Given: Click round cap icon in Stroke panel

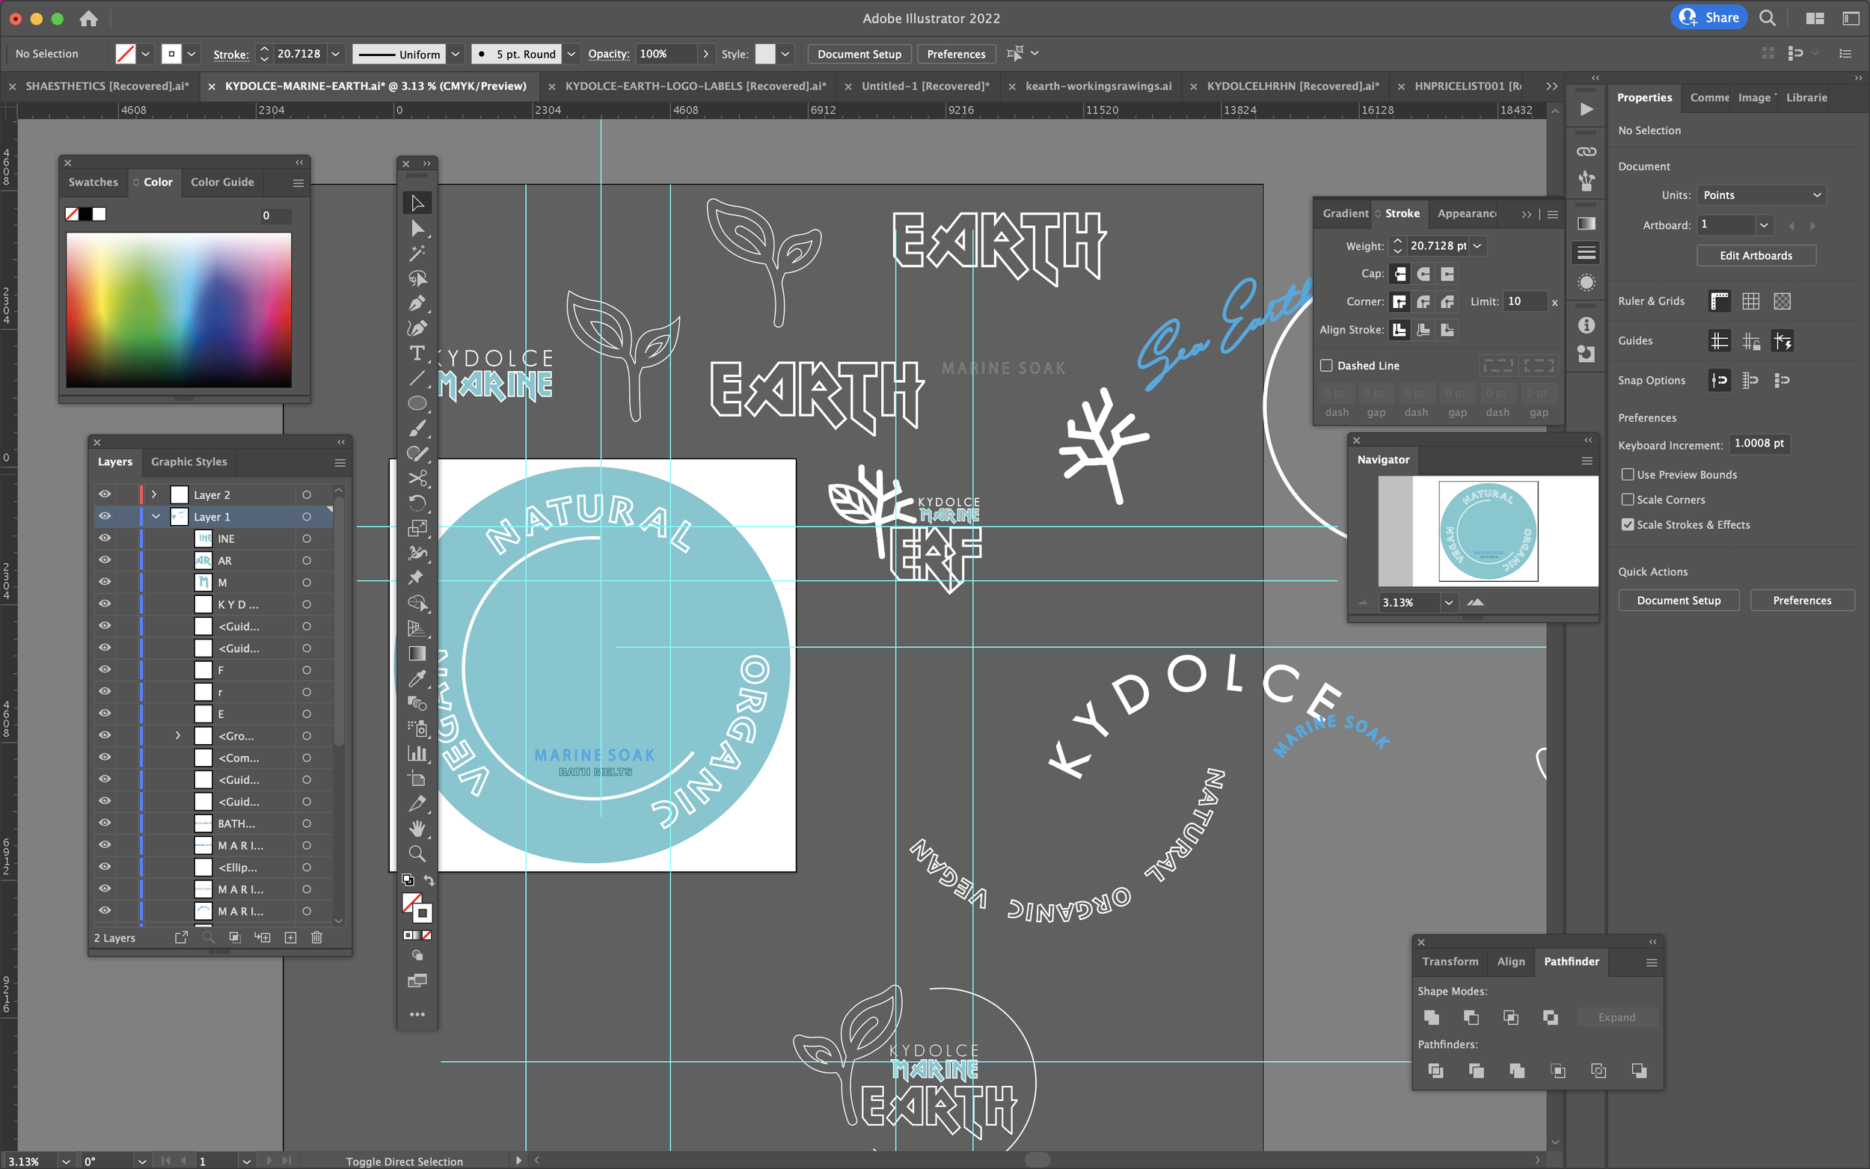Looking at the screenshot, I should click(x=1423, y=274).
